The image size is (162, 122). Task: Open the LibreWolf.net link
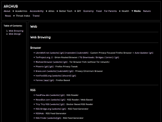pos(42,53)
